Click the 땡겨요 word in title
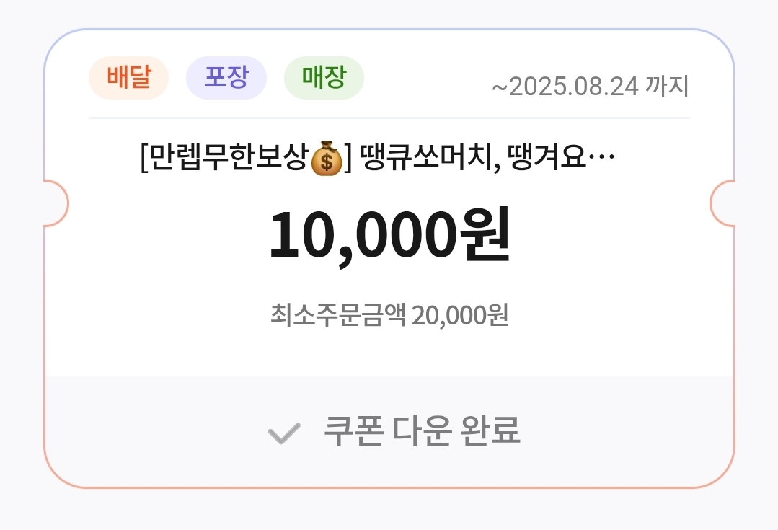This screenshot has height=530, width=778. point(548,158)
